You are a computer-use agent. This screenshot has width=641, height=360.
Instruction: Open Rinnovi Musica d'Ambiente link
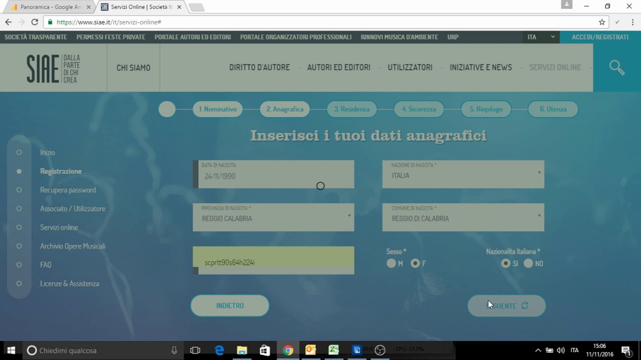399,37
